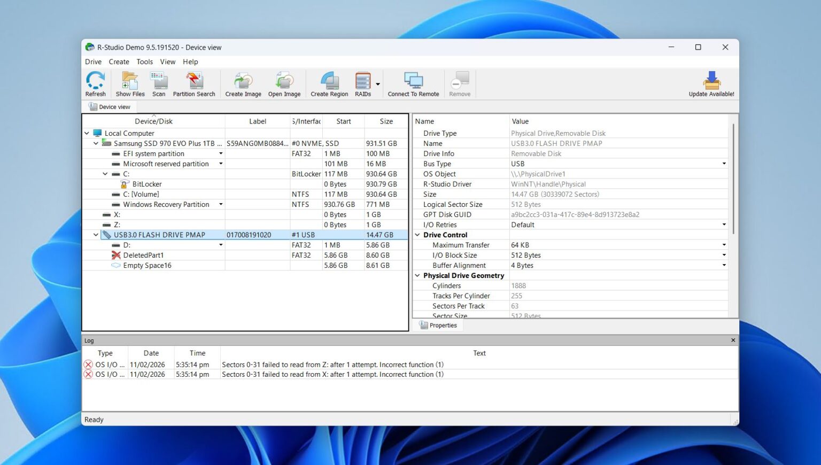The height and width of the screenshot is (465, 821).
Task: Click properties Value column header
Action: click(x=619, y=121)
